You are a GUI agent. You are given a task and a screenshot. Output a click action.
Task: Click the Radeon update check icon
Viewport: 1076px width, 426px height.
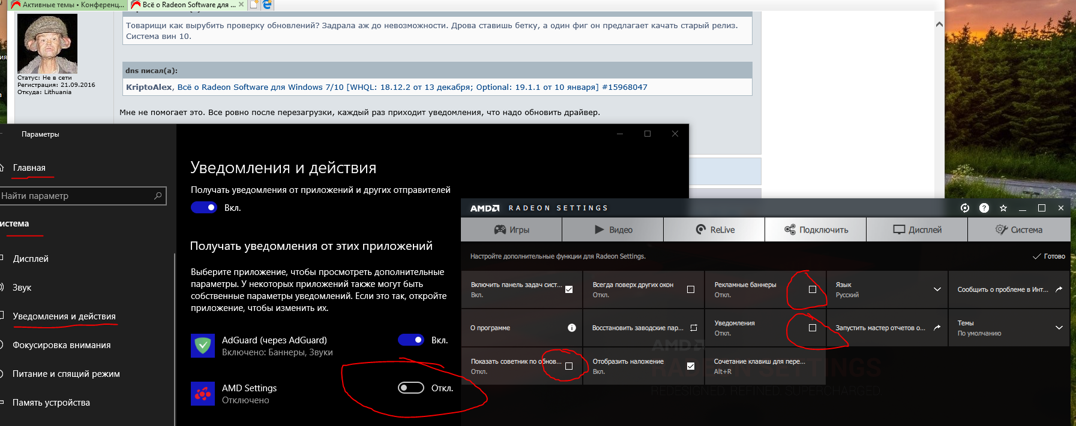[965, 208]
